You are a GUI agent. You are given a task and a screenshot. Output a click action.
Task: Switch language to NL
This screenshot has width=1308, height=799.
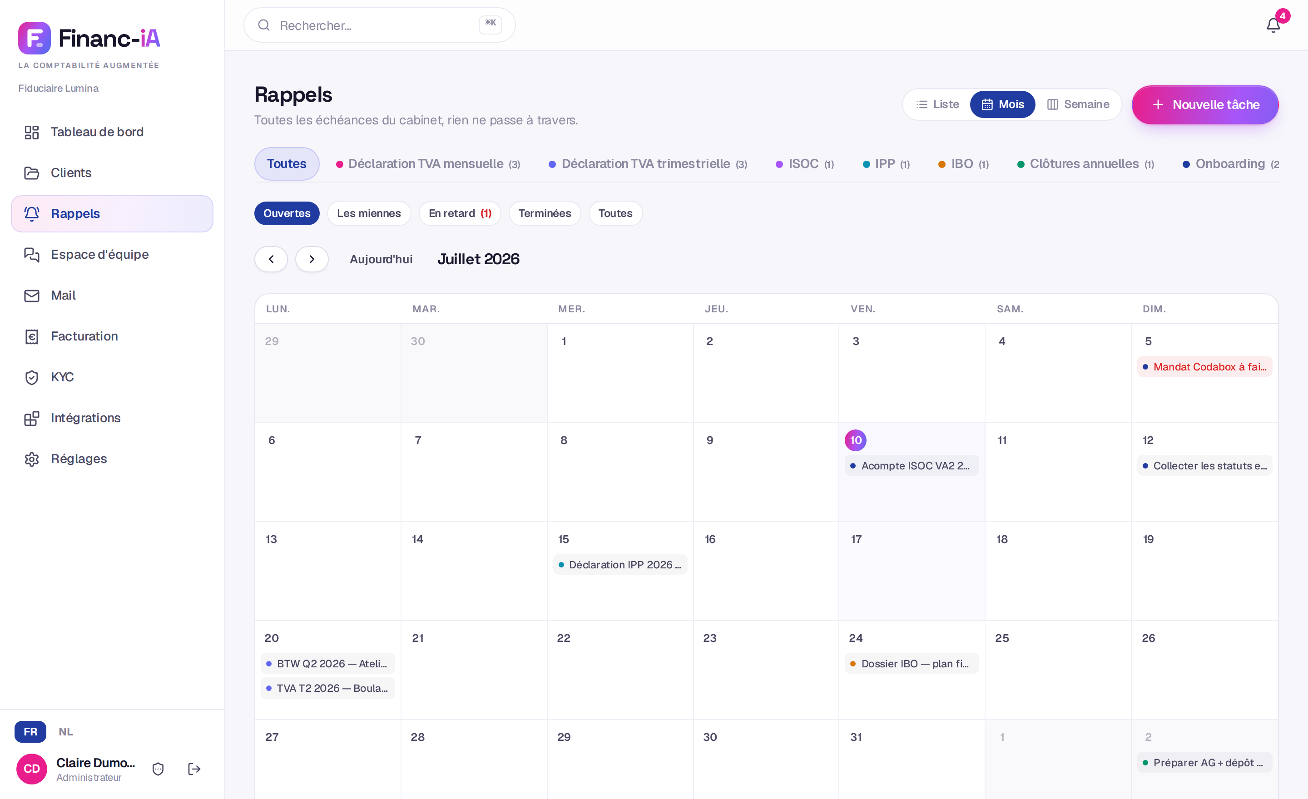click(x=66, y=732)
